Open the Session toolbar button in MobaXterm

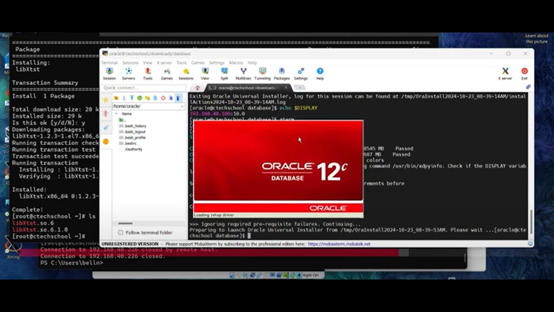pos(109,74)
